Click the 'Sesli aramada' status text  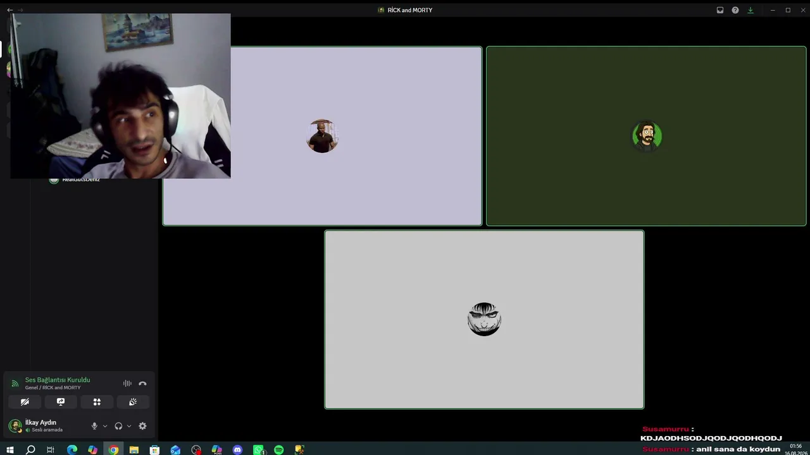point(47,430)
